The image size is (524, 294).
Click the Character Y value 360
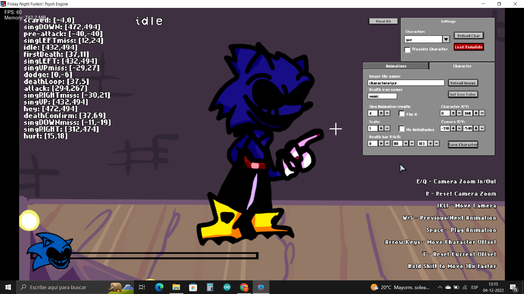(468, 113)
